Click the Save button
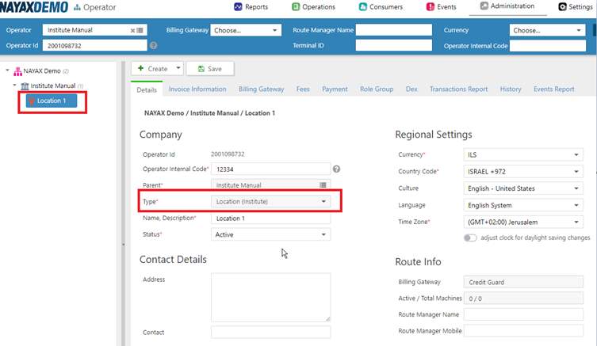This screenshot has width=597, height=346. tap(210, 69)
